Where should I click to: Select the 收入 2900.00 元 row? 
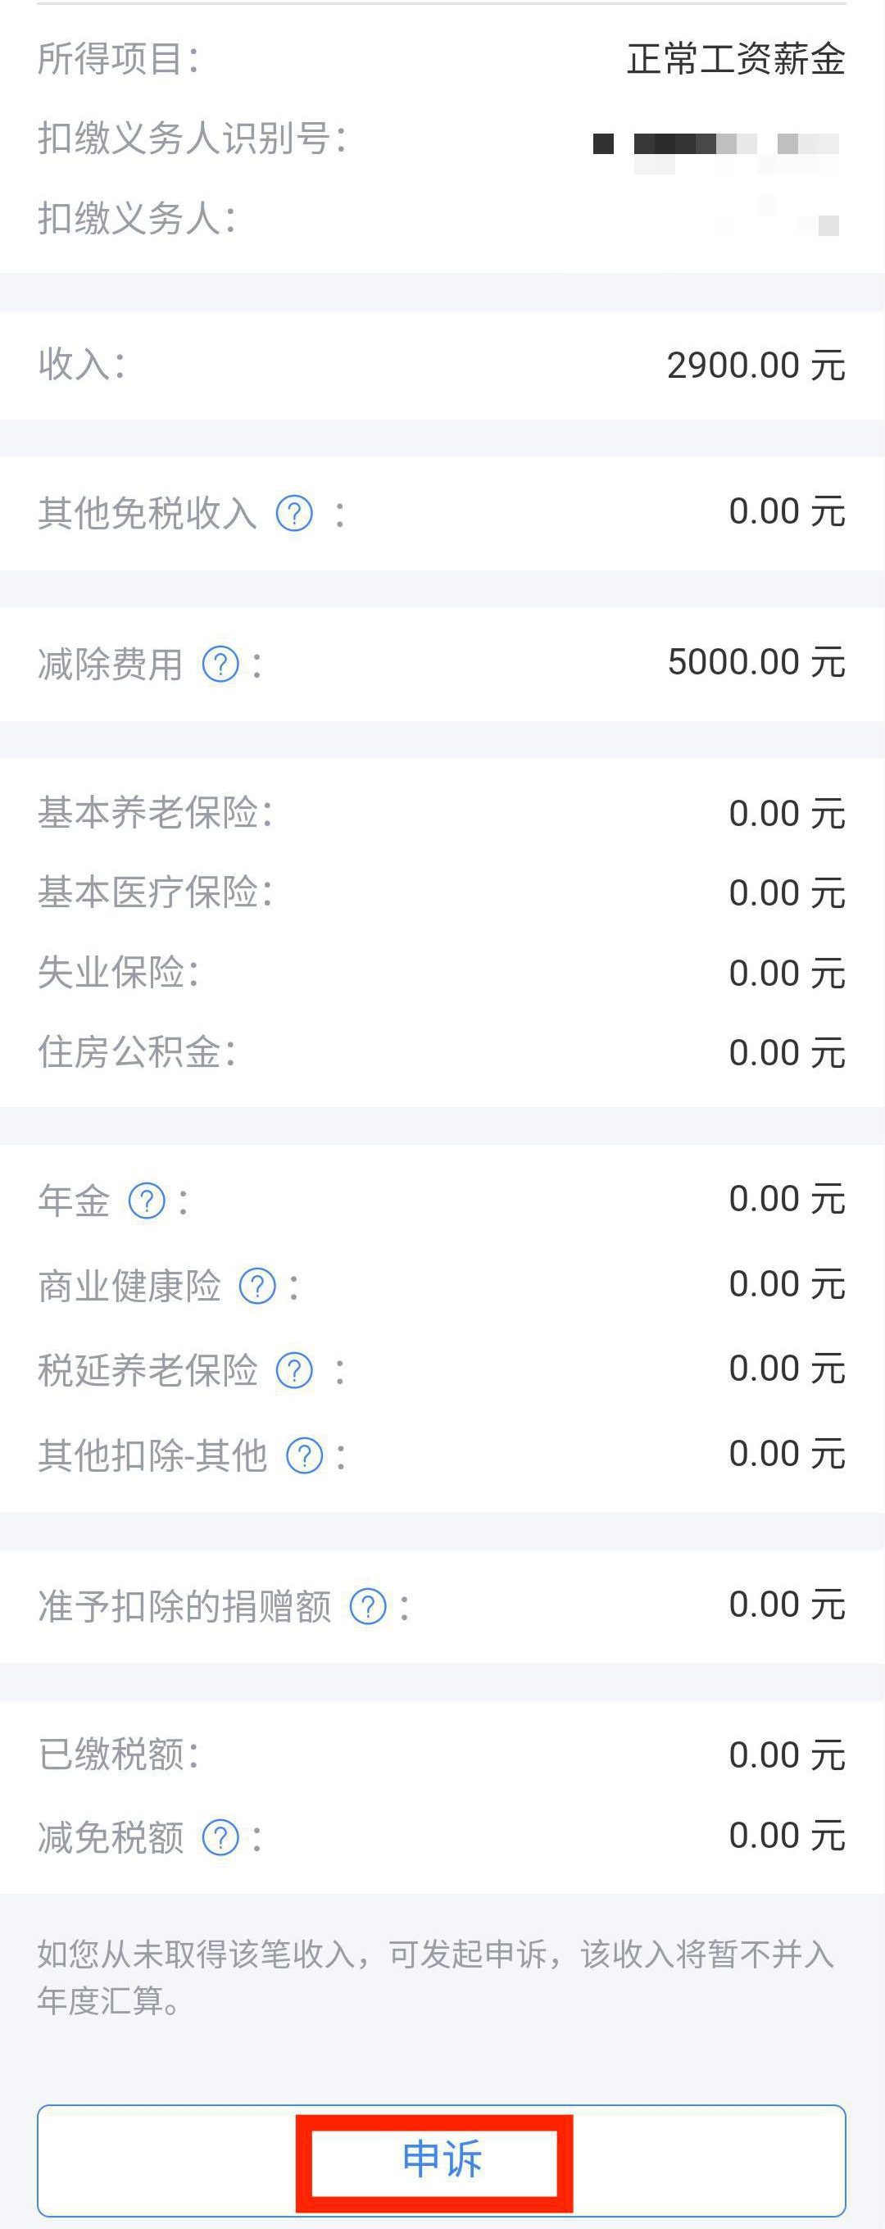pos(442,365)
